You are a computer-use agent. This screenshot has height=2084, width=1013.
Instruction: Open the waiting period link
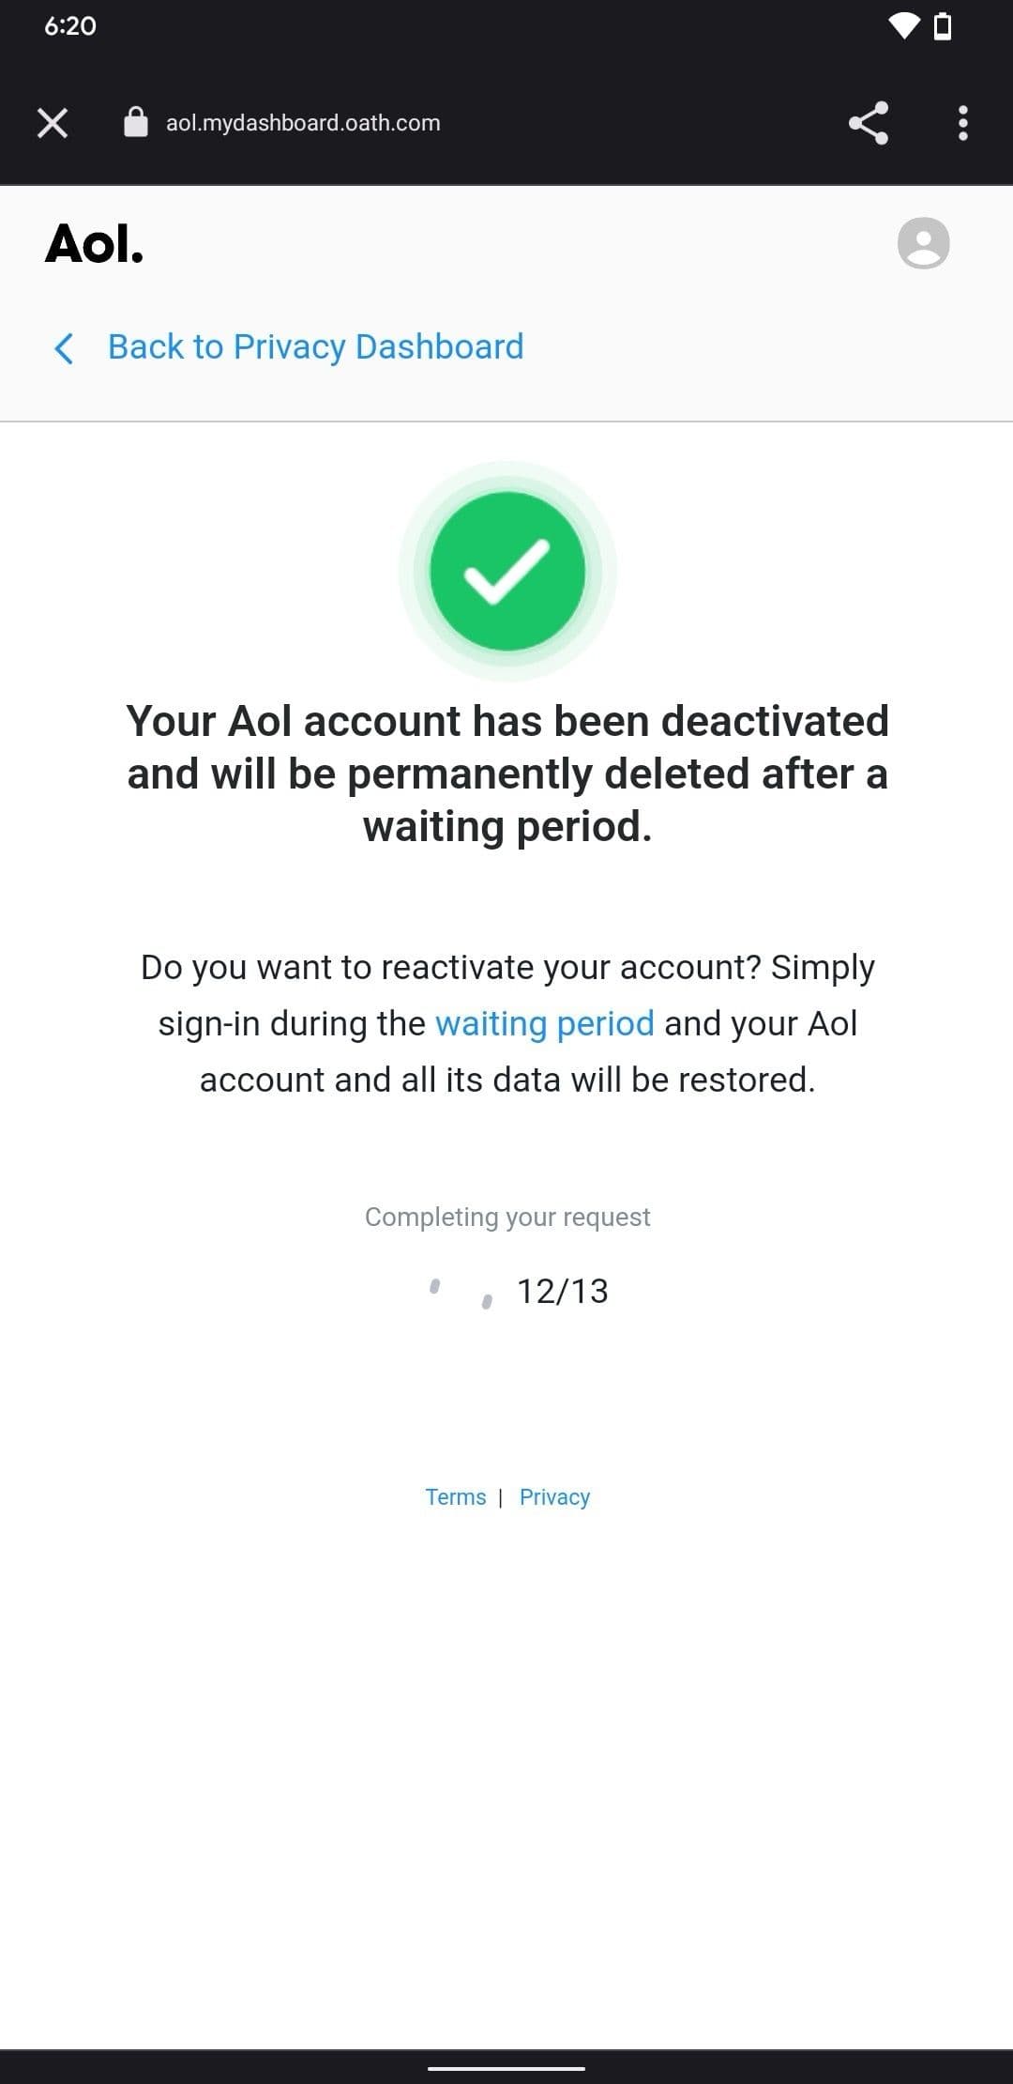(x=544, y=1023)
